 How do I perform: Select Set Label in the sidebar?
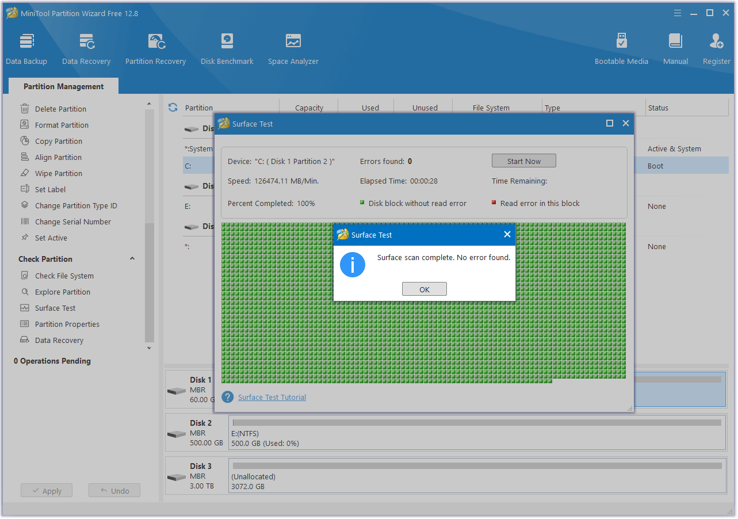(50, 189)
